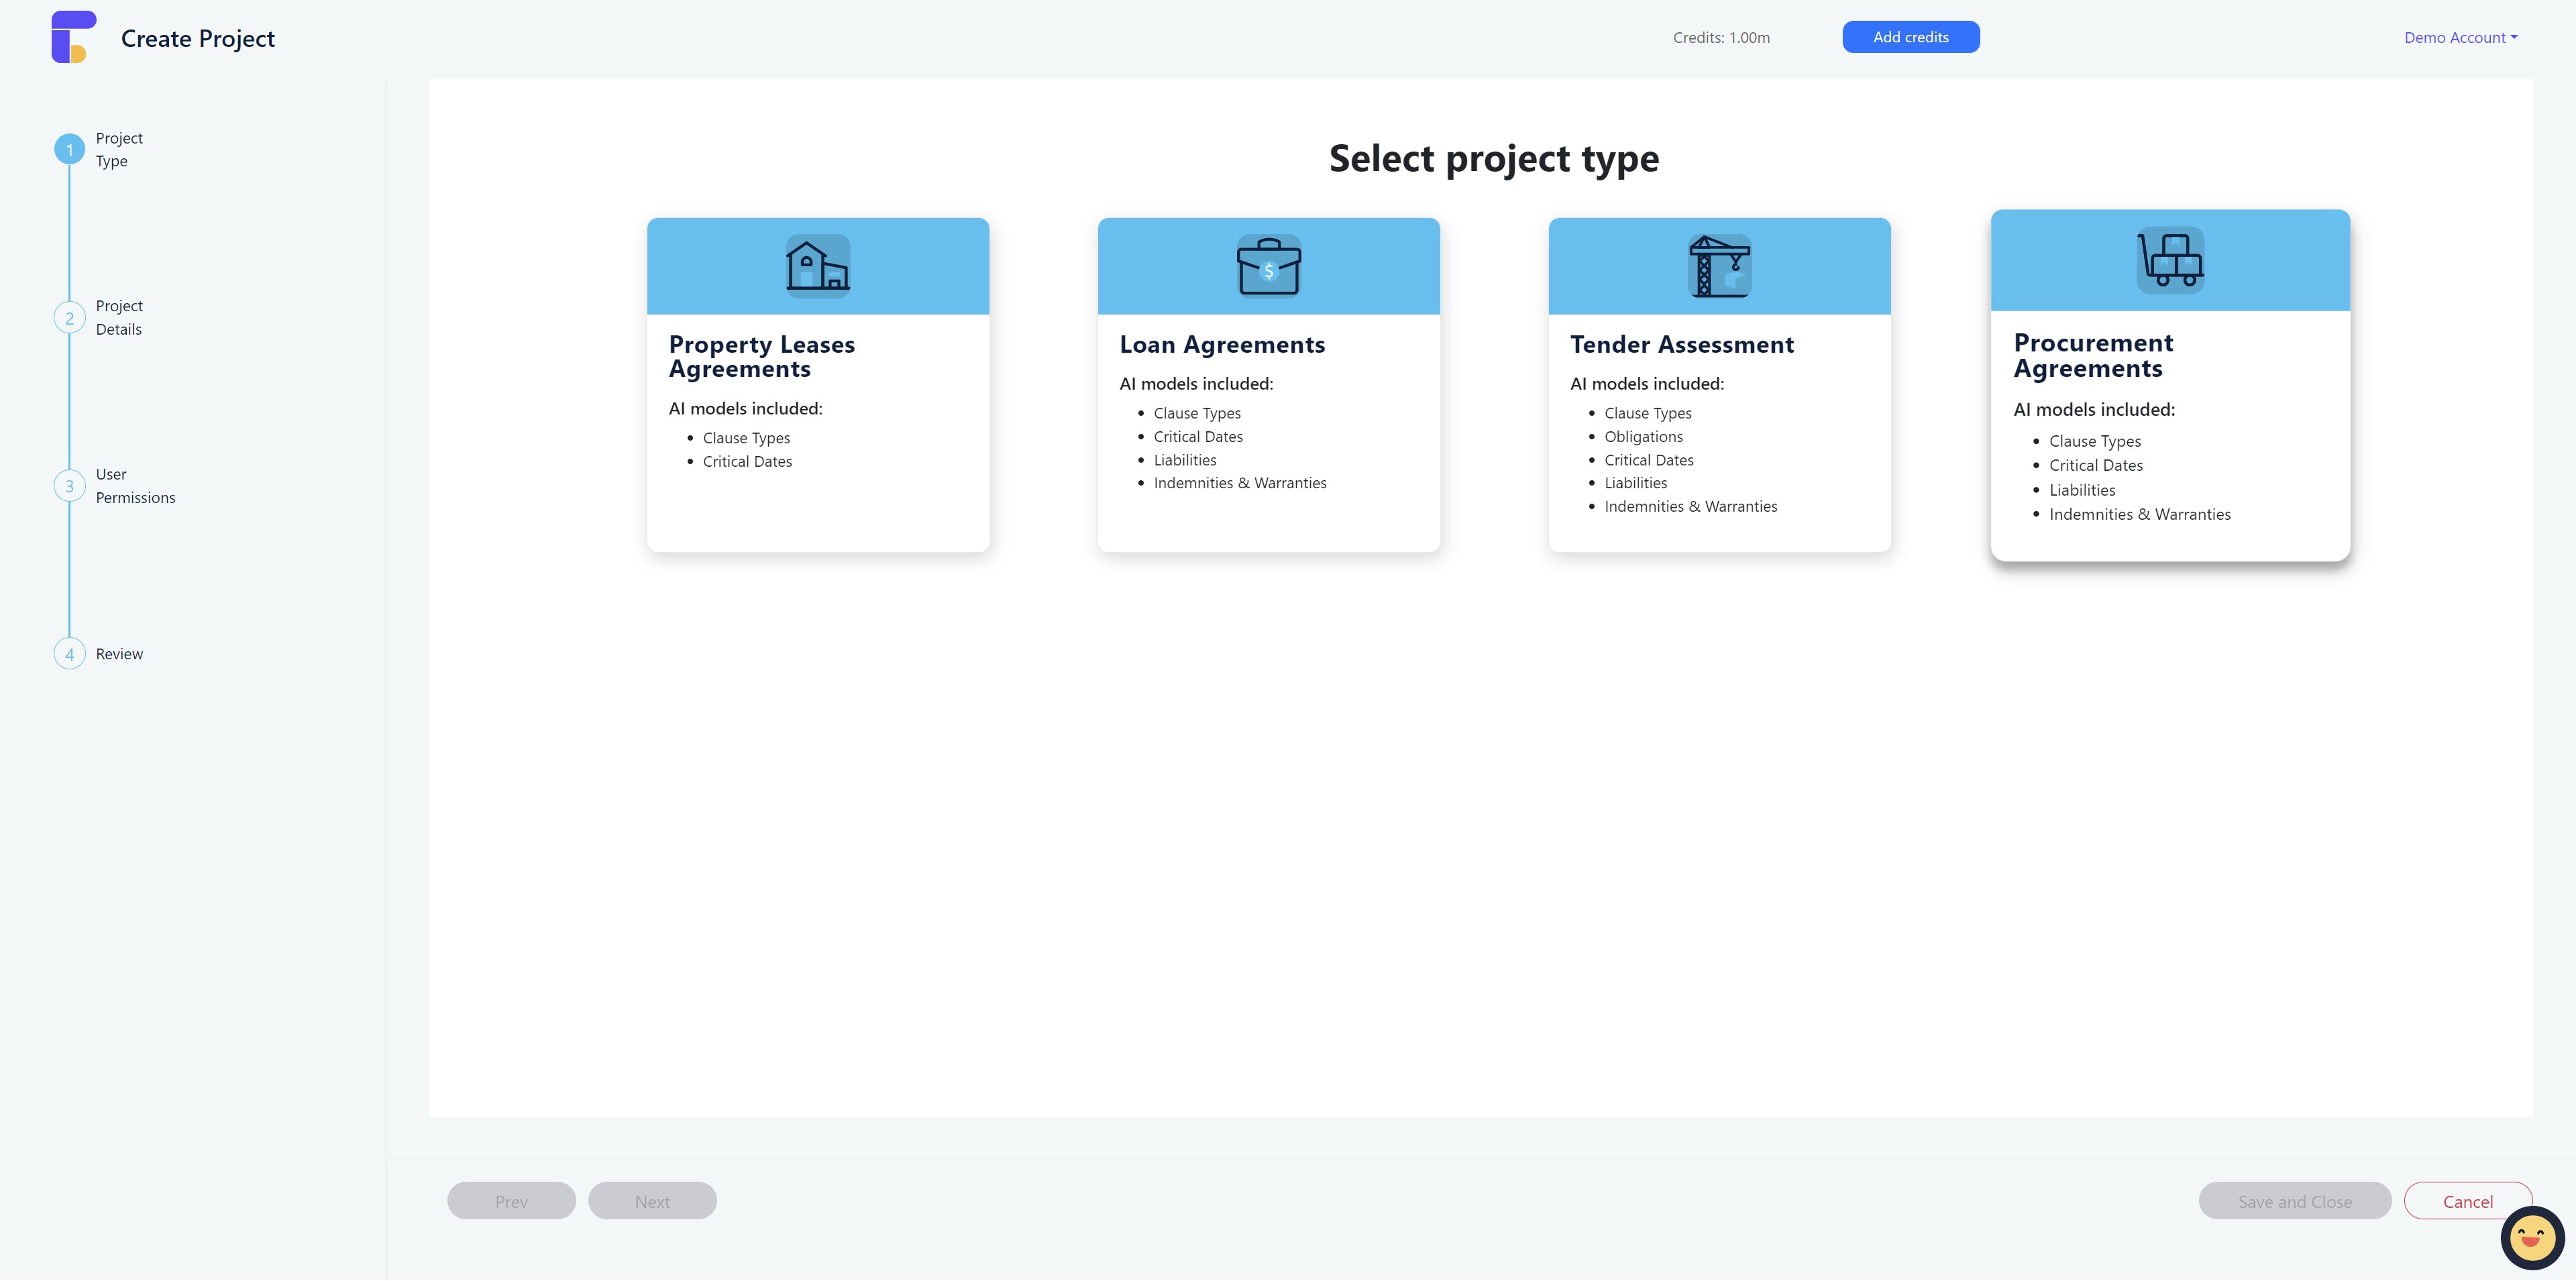Click the Save and Close button
The image size is (2576, 1281).
click(x=2294, y=1201)
